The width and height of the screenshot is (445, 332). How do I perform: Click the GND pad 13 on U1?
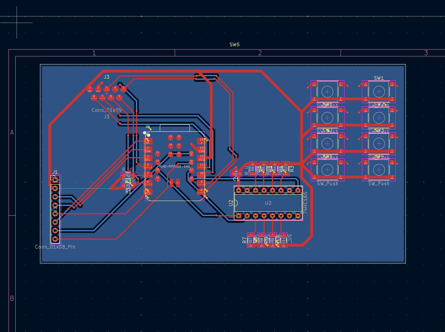[x=201, y=149]
